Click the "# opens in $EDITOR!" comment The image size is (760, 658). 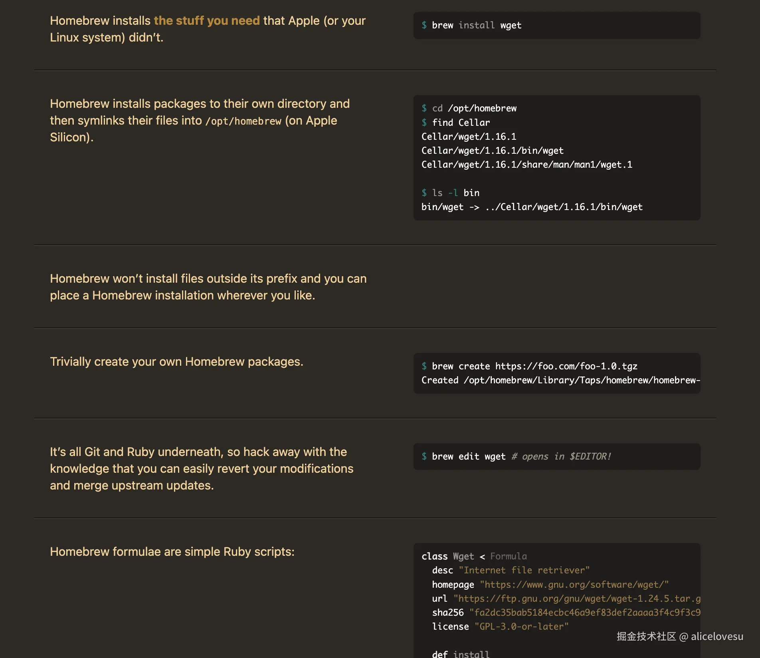pos(561,456)
